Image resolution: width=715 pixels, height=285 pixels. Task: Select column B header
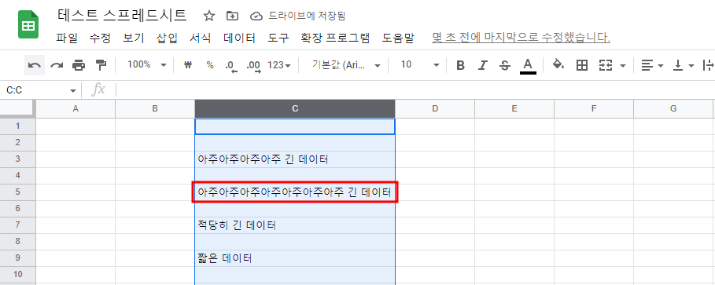tap(155, 109)
